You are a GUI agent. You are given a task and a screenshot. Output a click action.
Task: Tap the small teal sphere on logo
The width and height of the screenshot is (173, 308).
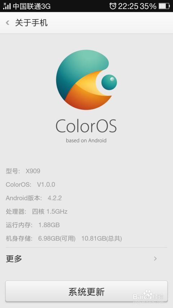[x=109, y=82]
